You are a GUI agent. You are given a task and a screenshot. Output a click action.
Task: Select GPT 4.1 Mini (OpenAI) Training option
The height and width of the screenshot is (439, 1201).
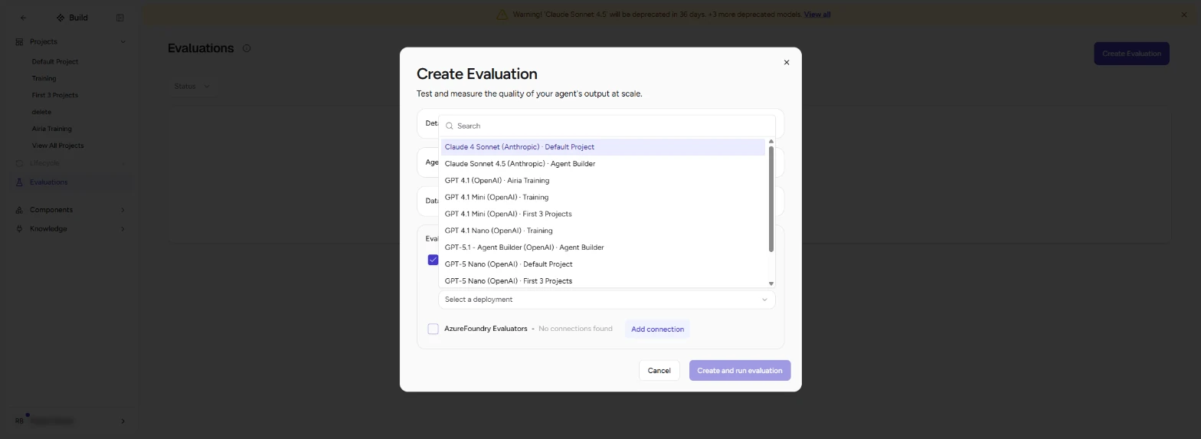click(603, 198)
